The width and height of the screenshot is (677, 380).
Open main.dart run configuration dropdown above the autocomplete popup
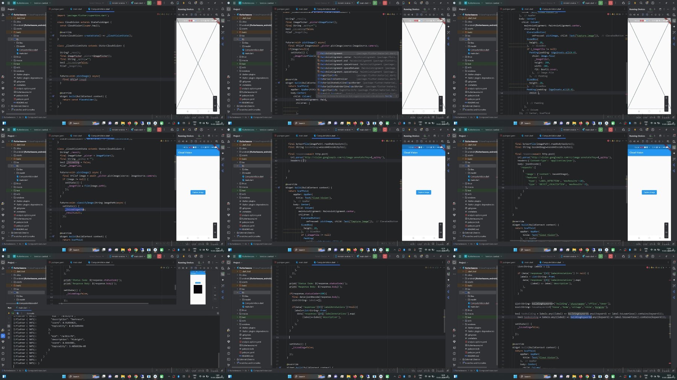pyautogui.click(x=364, y=3)
